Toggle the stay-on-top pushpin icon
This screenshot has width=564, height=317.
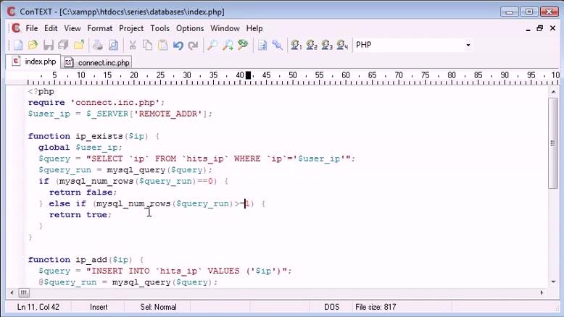[x=278, y=46]
